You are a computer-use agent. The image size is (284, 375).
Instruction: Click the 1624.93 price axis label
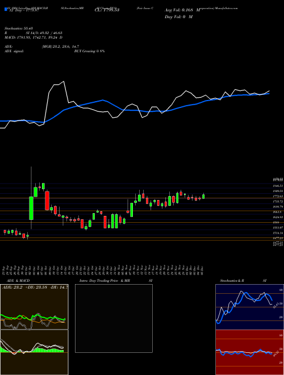[278, 217]
